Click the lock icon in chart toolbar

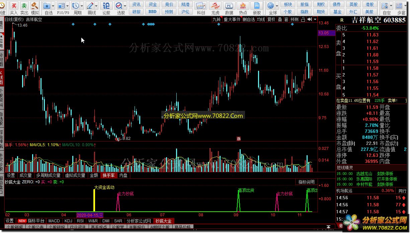pyautogui.click(x=303, y=19)
